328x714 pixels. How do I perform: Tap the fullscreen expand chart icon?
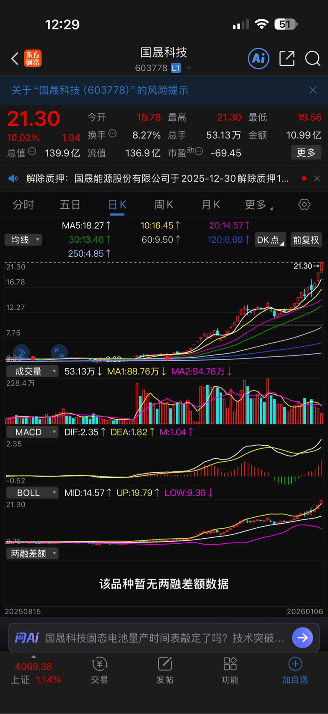point(59,353)
